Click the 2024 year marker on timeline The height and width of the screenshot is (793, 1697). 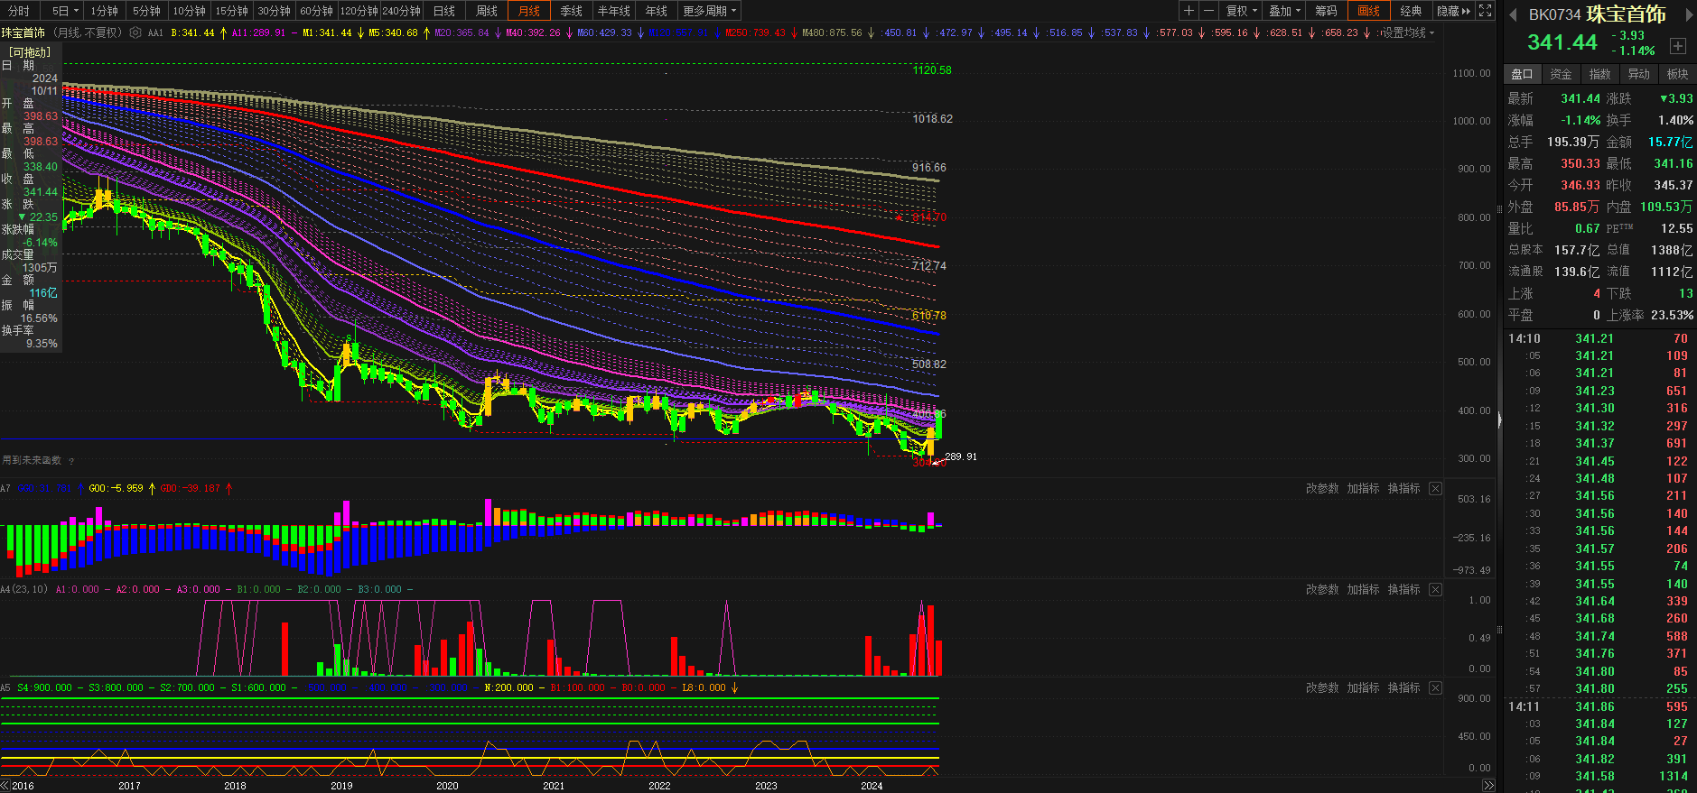tap(872, 786)
